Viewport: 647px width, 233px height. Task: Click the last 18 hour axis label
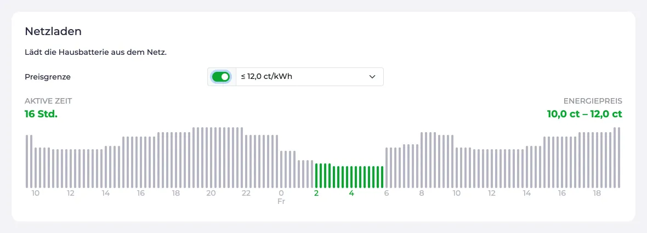(x=597, y=193)
